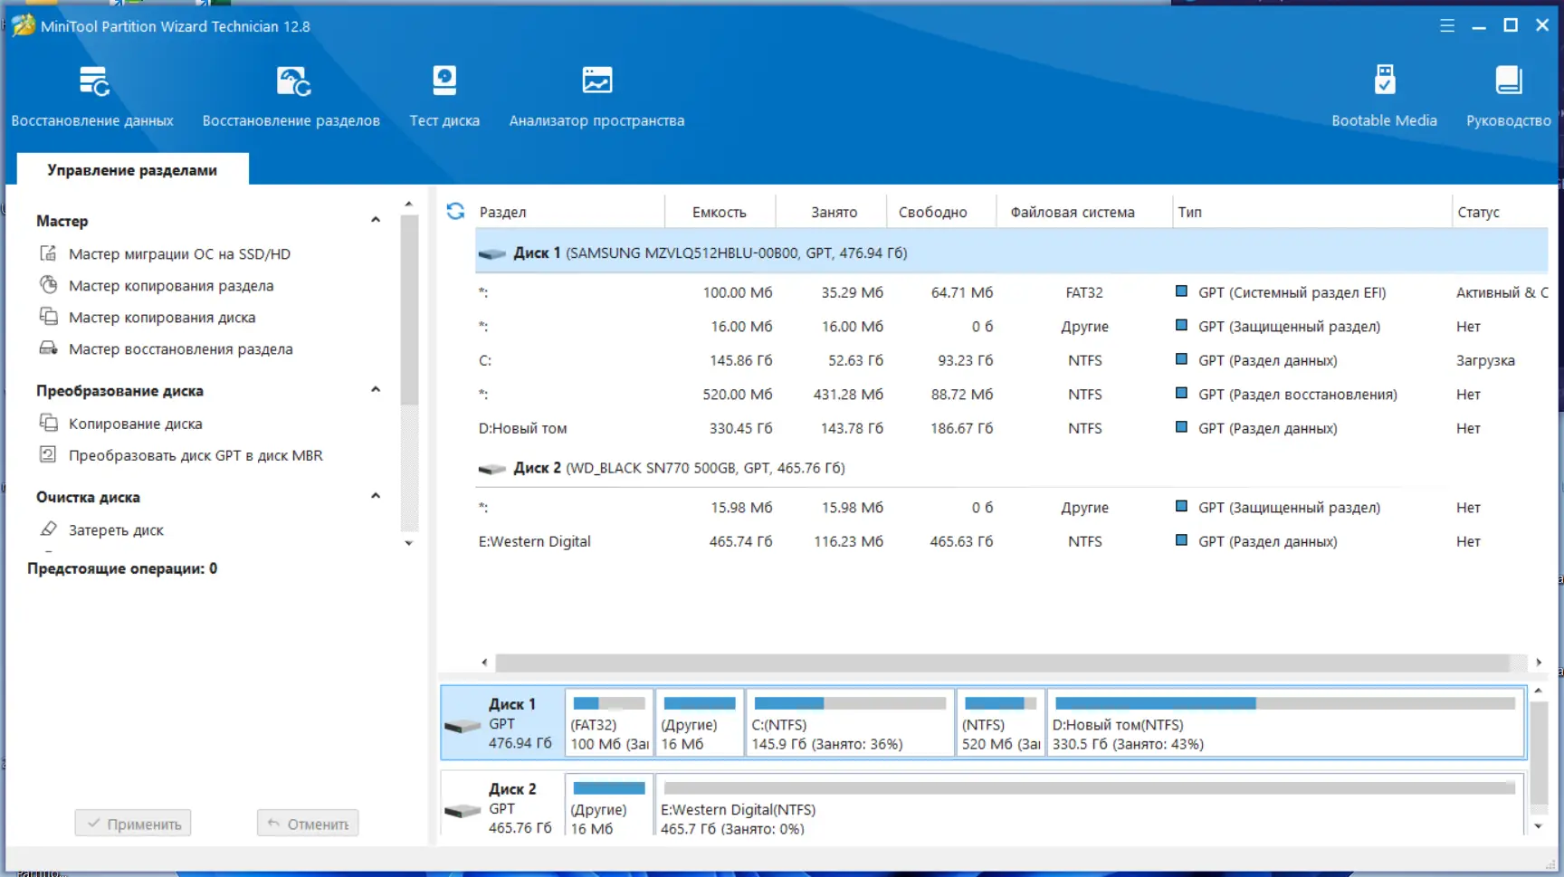Refresh the partition list
The image size is (1564, 877).
point(455,211)
